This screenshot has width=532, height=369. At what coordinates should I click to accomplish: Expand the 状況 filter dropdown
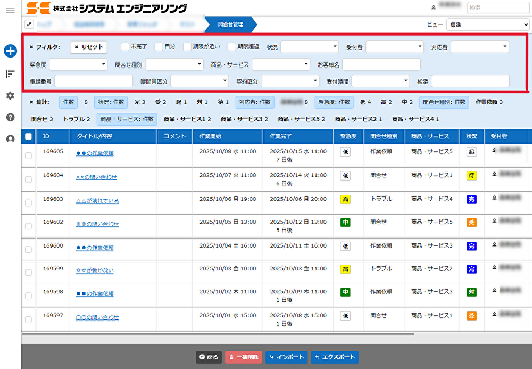click(x=310, y=47)
